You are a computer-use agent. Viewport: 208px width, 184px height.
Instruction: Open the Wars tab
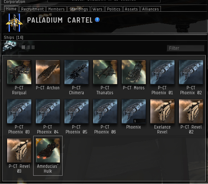98,9
